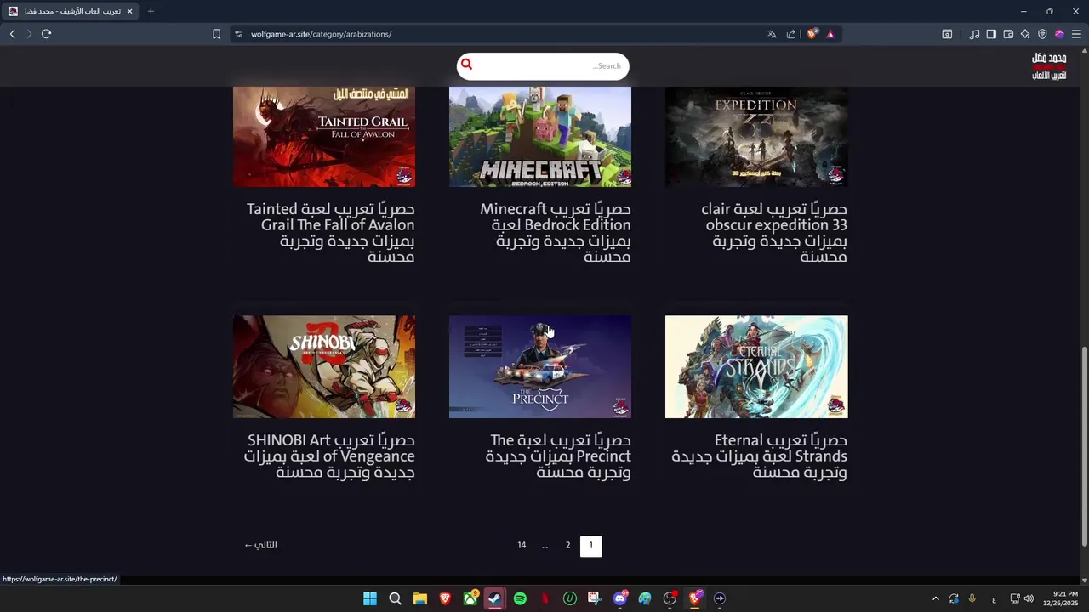Viewport: 1089px width, 612px height.
Task: Go back with the browser back arrow
Action: click(12, 34)
